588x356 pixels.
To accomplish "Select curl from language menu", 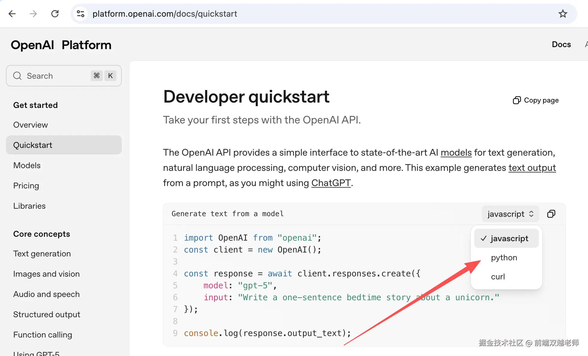I will (498, 277).
